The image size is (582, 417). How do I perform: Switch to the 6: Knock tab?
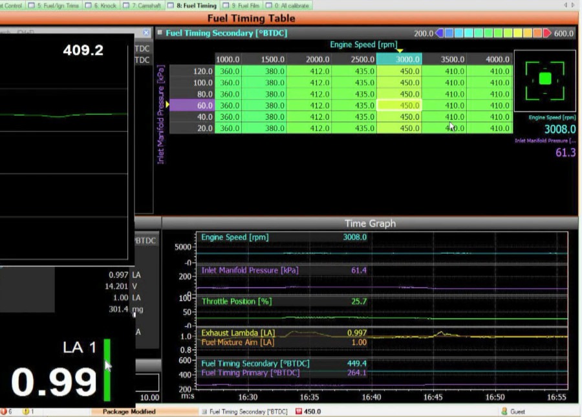[101, 5]
